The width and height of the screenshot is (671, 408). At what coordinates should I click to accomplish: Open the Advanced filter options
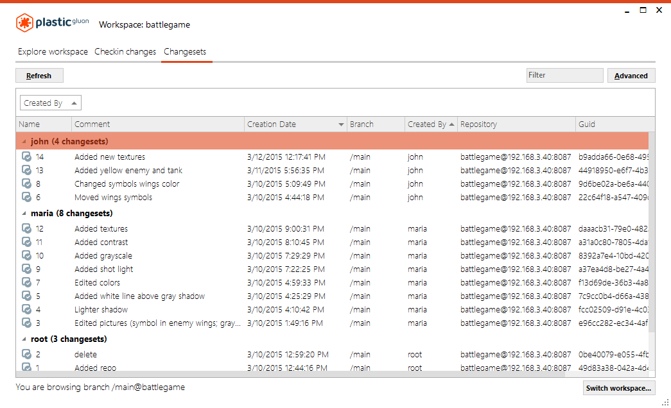(631, 76)
